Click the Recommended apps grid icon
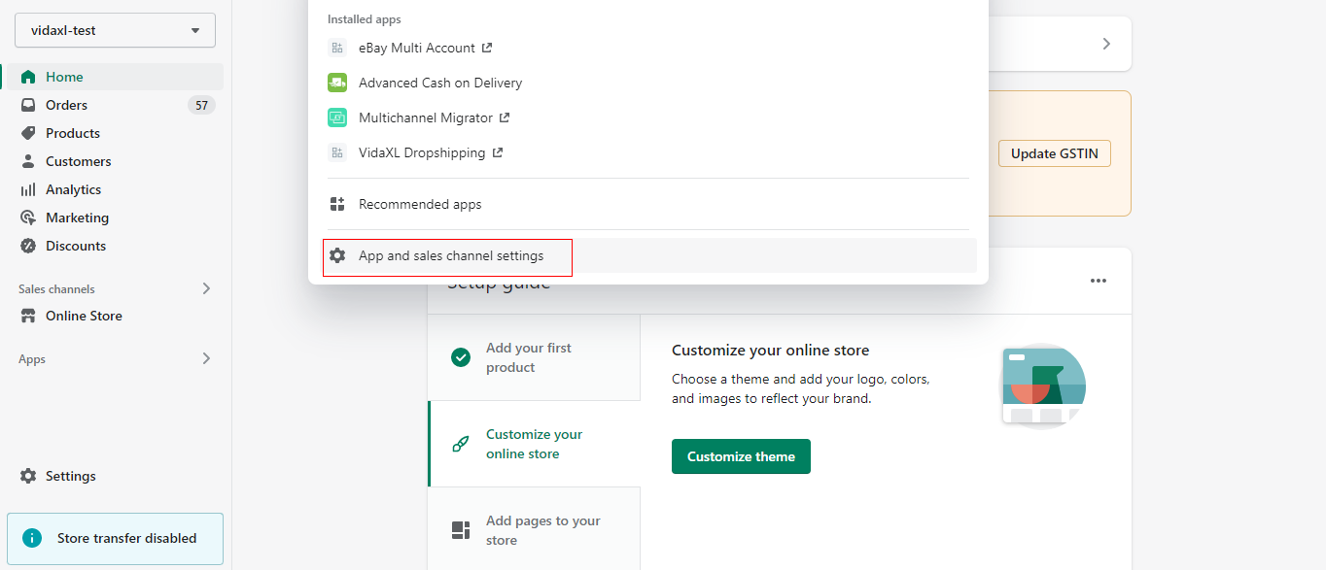The image size is (1326, 570). [x=337, y=204]
